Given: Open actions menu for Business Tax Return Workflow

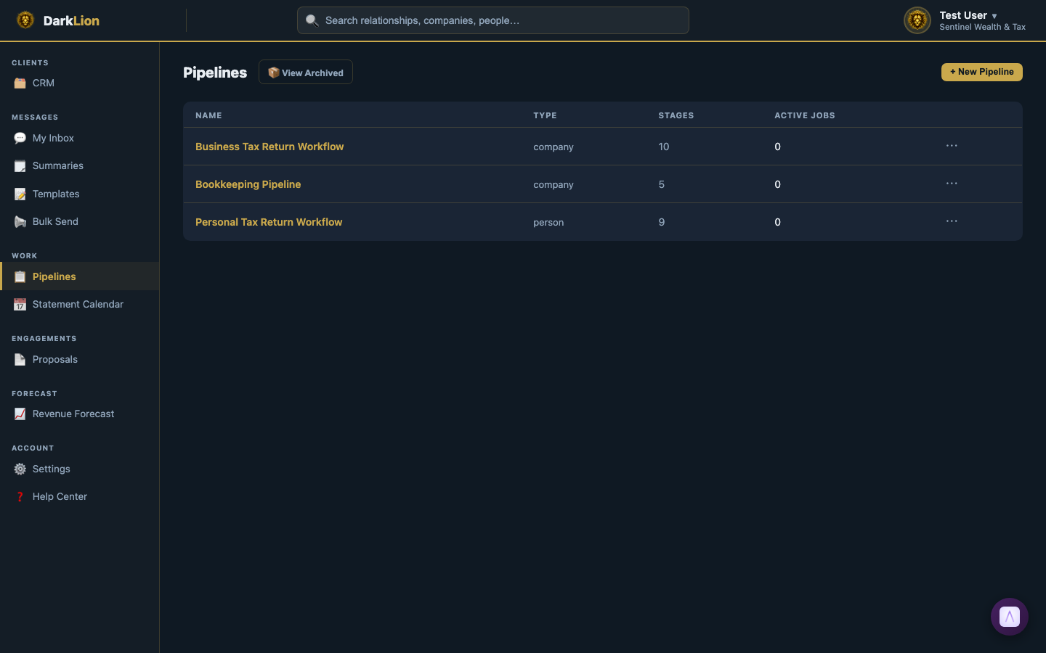Looking at the screenshot, I should (x=952, y=146).
